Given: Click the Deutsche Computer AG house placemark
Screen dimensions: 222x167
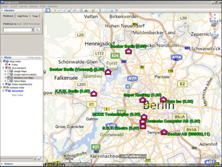Looking at the screenshot, I should 142,121.
